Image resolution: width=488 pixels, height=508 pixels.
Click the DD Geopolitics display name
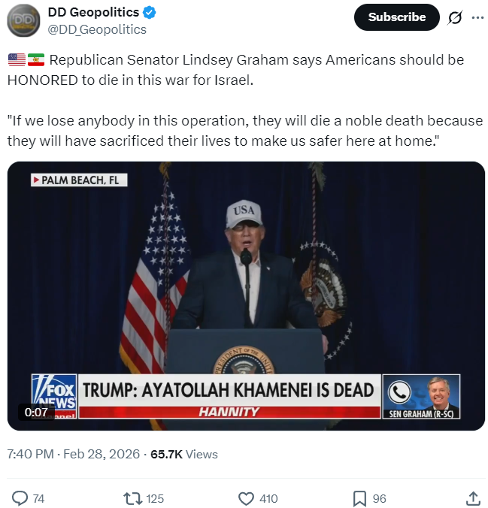coord(92,13)
